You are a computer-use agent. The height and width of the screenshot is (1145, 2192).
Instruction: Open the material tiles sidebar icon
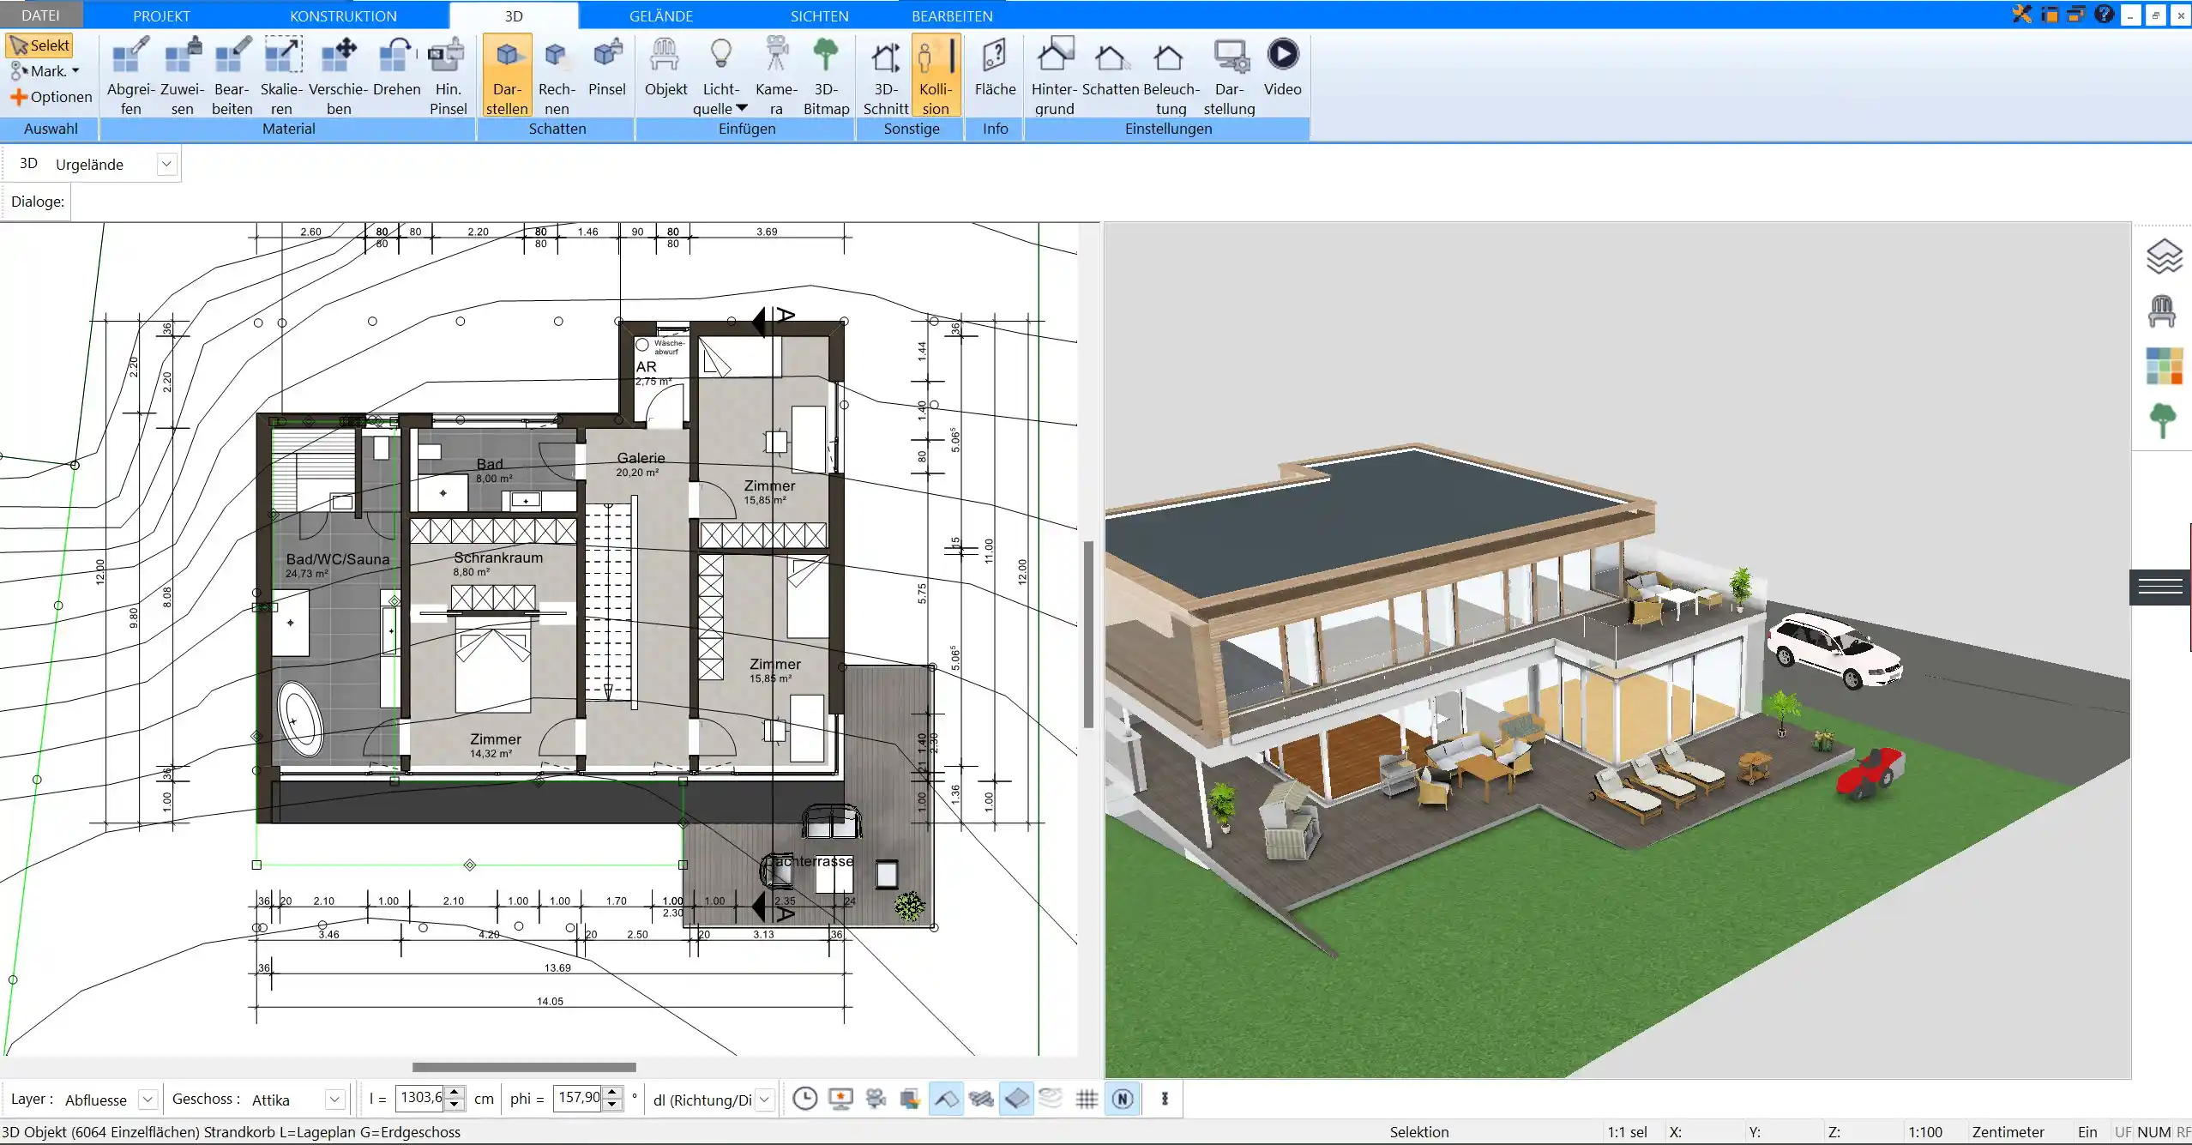[x=2163, y=365]
